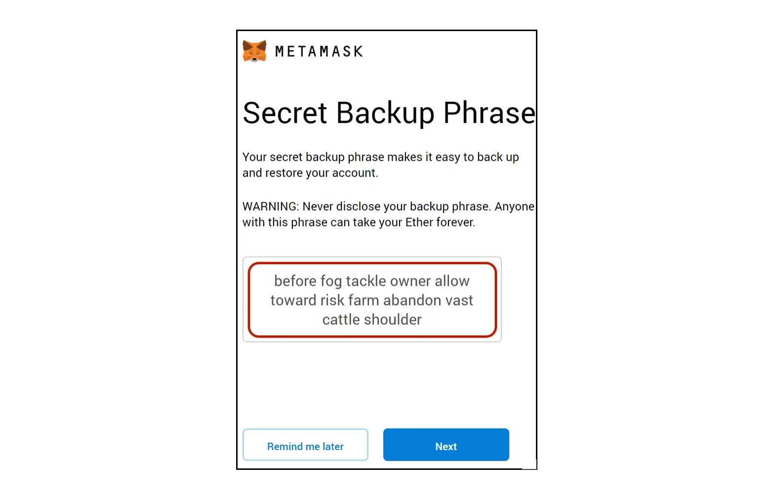Click the MetaMask fox logo

click(254, 51)
